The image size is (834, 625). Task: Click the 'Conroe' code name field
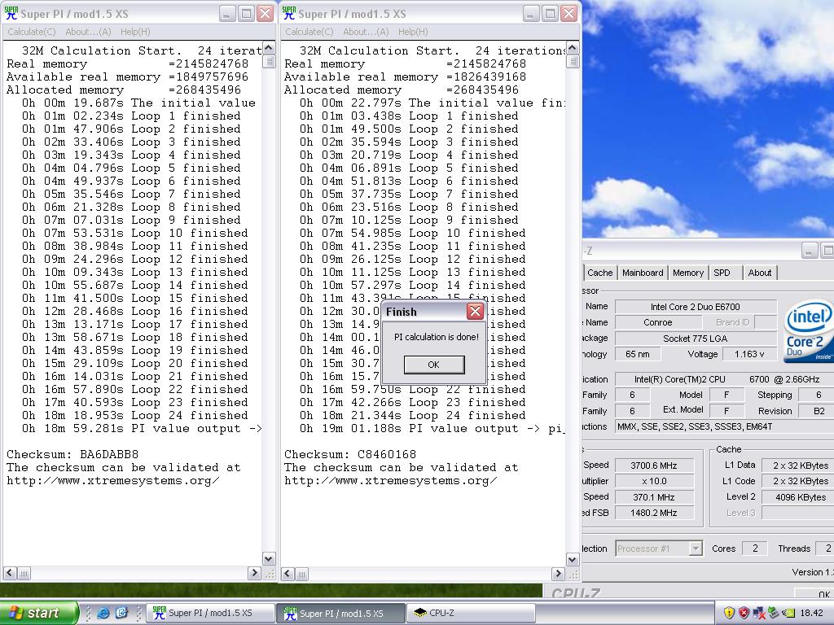657,322
